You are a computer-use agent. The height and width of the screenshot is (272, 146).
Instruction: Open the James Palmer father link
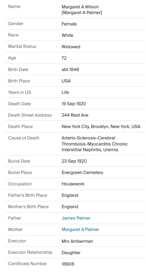click(76, 218)
